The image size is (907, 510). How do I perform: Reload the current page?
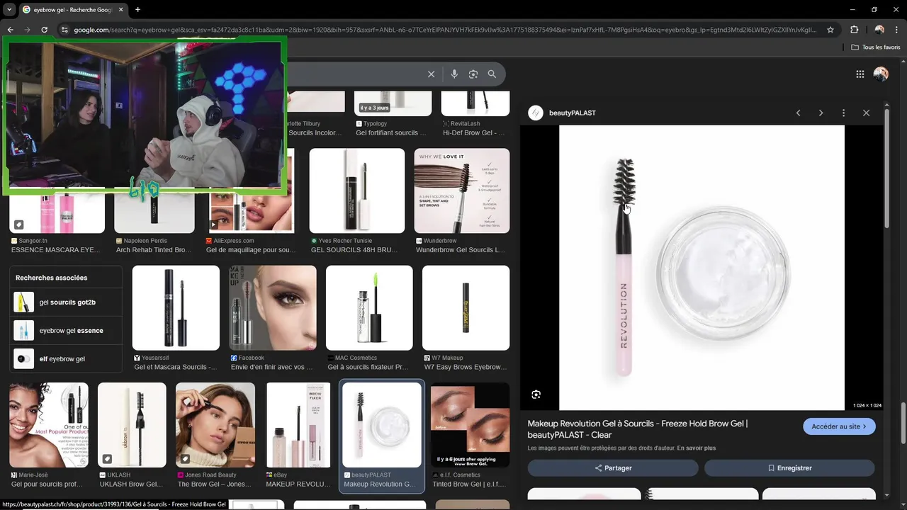pyautogui.click(x=44, y=30)
